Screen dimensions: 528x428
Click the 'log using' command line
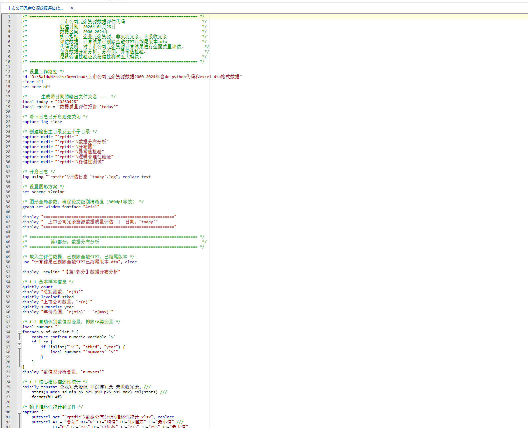pos(86,177)
